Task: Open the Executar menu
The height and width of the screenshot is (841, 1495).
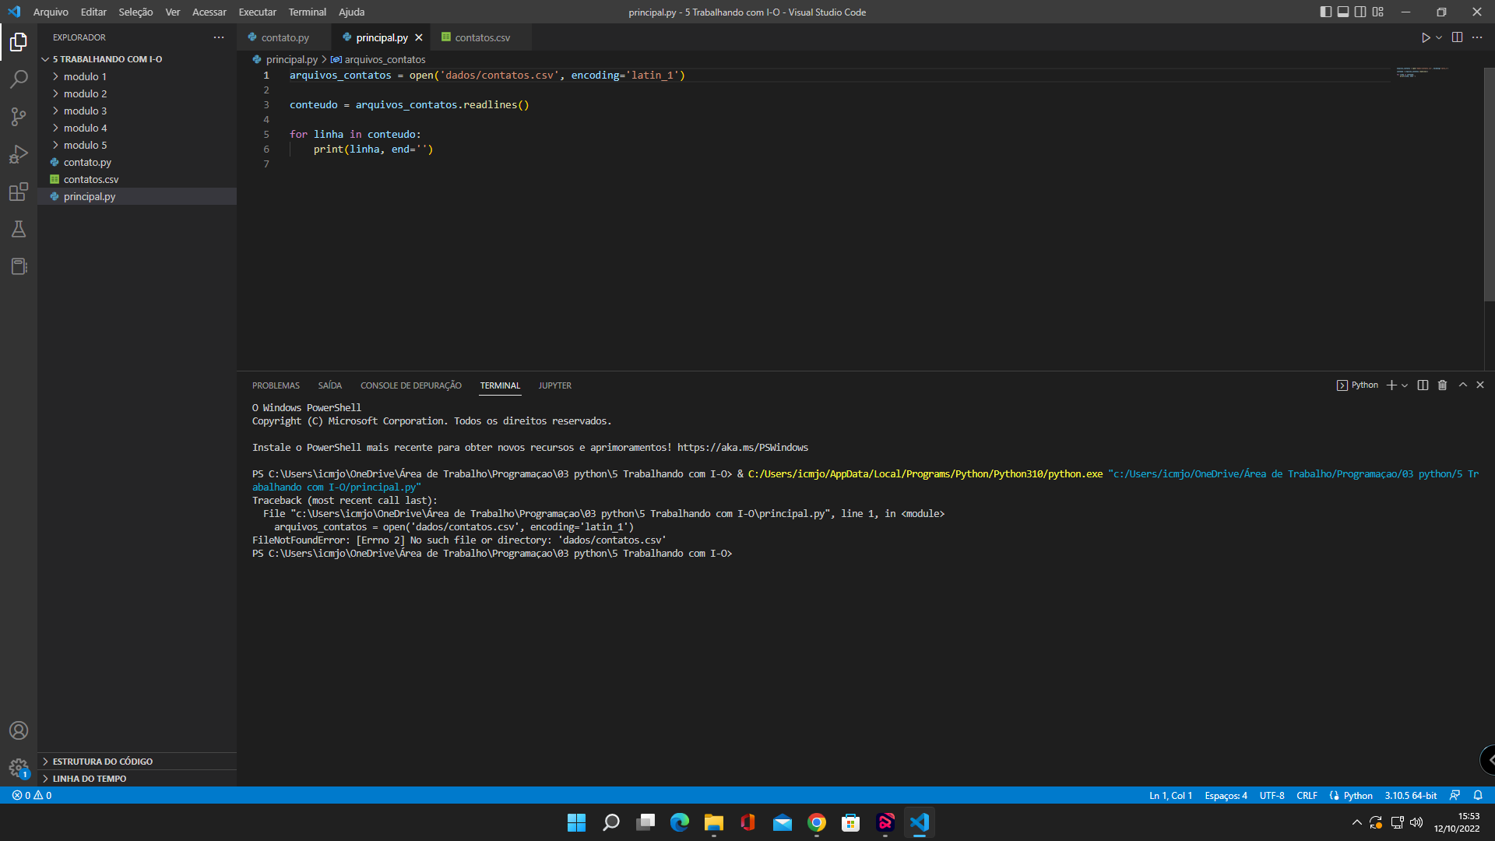Action: (257, 12)
